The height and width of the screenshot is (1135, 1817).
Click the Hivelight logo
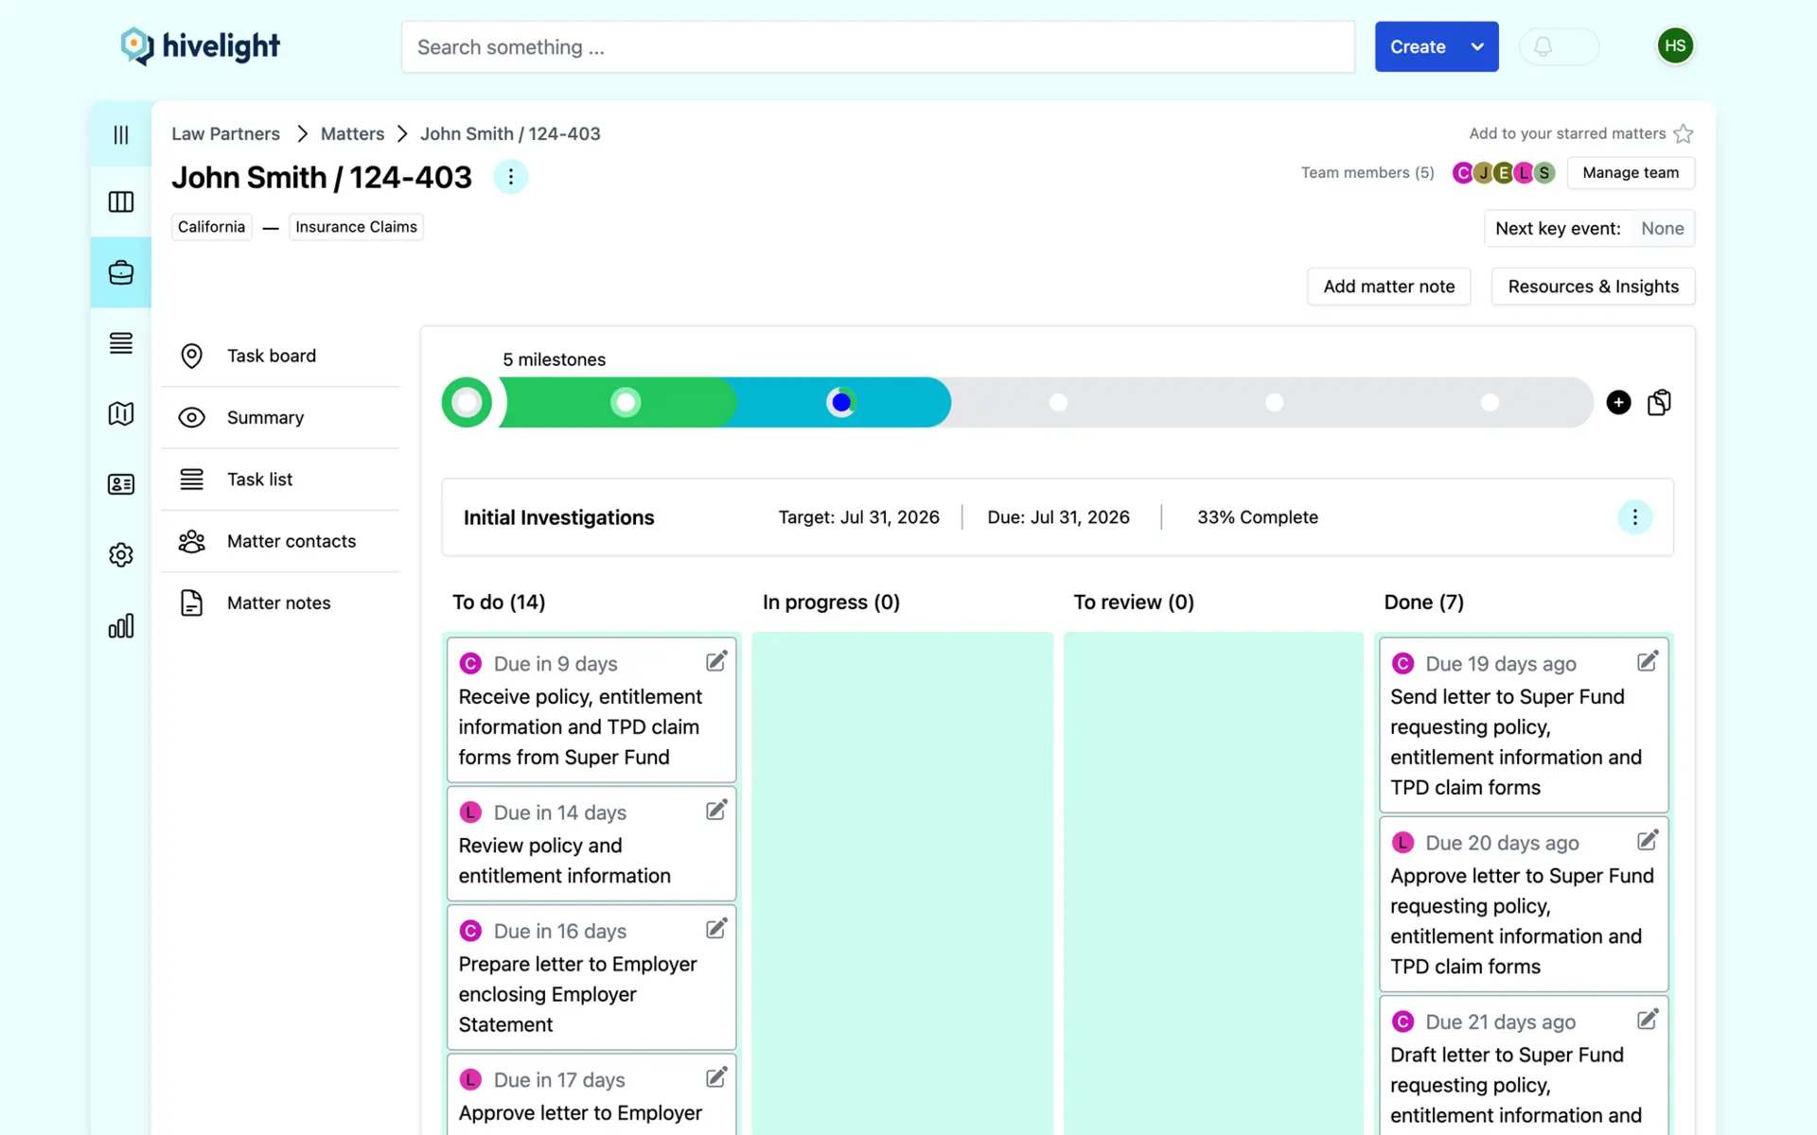pyautogui.click(x=201, y=46)
